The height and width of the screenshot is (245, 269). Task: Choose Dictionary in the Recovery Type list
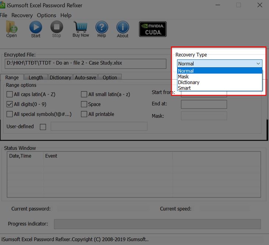189,83
